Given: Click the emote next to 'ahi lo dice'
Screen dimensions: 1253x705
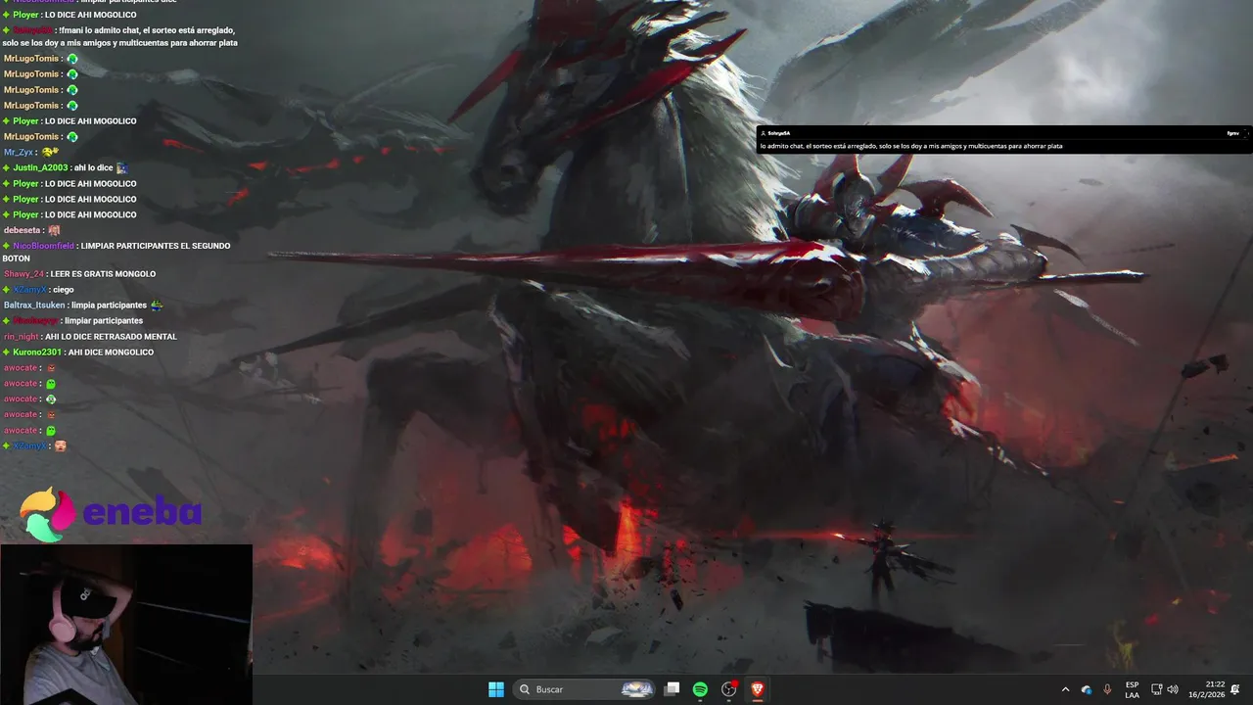Looking at the screenshot, I should point(121,167).
